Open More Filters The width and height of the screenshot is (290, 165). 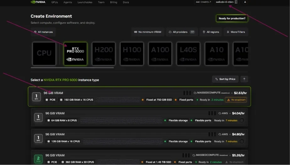pos(236,32)
